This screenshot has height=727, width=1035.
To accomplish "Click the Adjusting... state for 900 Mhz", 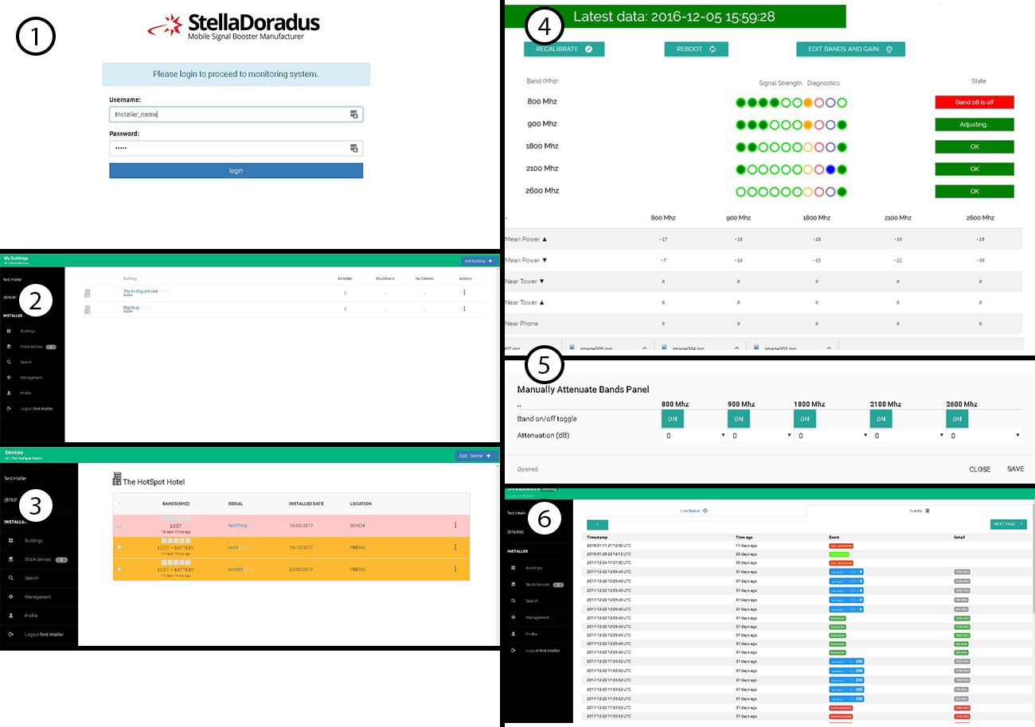I will point(974,124).
